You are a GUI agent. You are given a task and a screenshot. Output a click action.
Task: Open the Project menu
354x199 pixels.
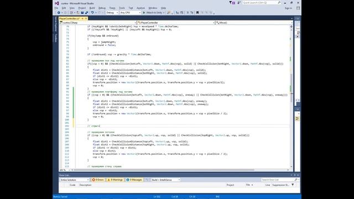coord(82,8)
